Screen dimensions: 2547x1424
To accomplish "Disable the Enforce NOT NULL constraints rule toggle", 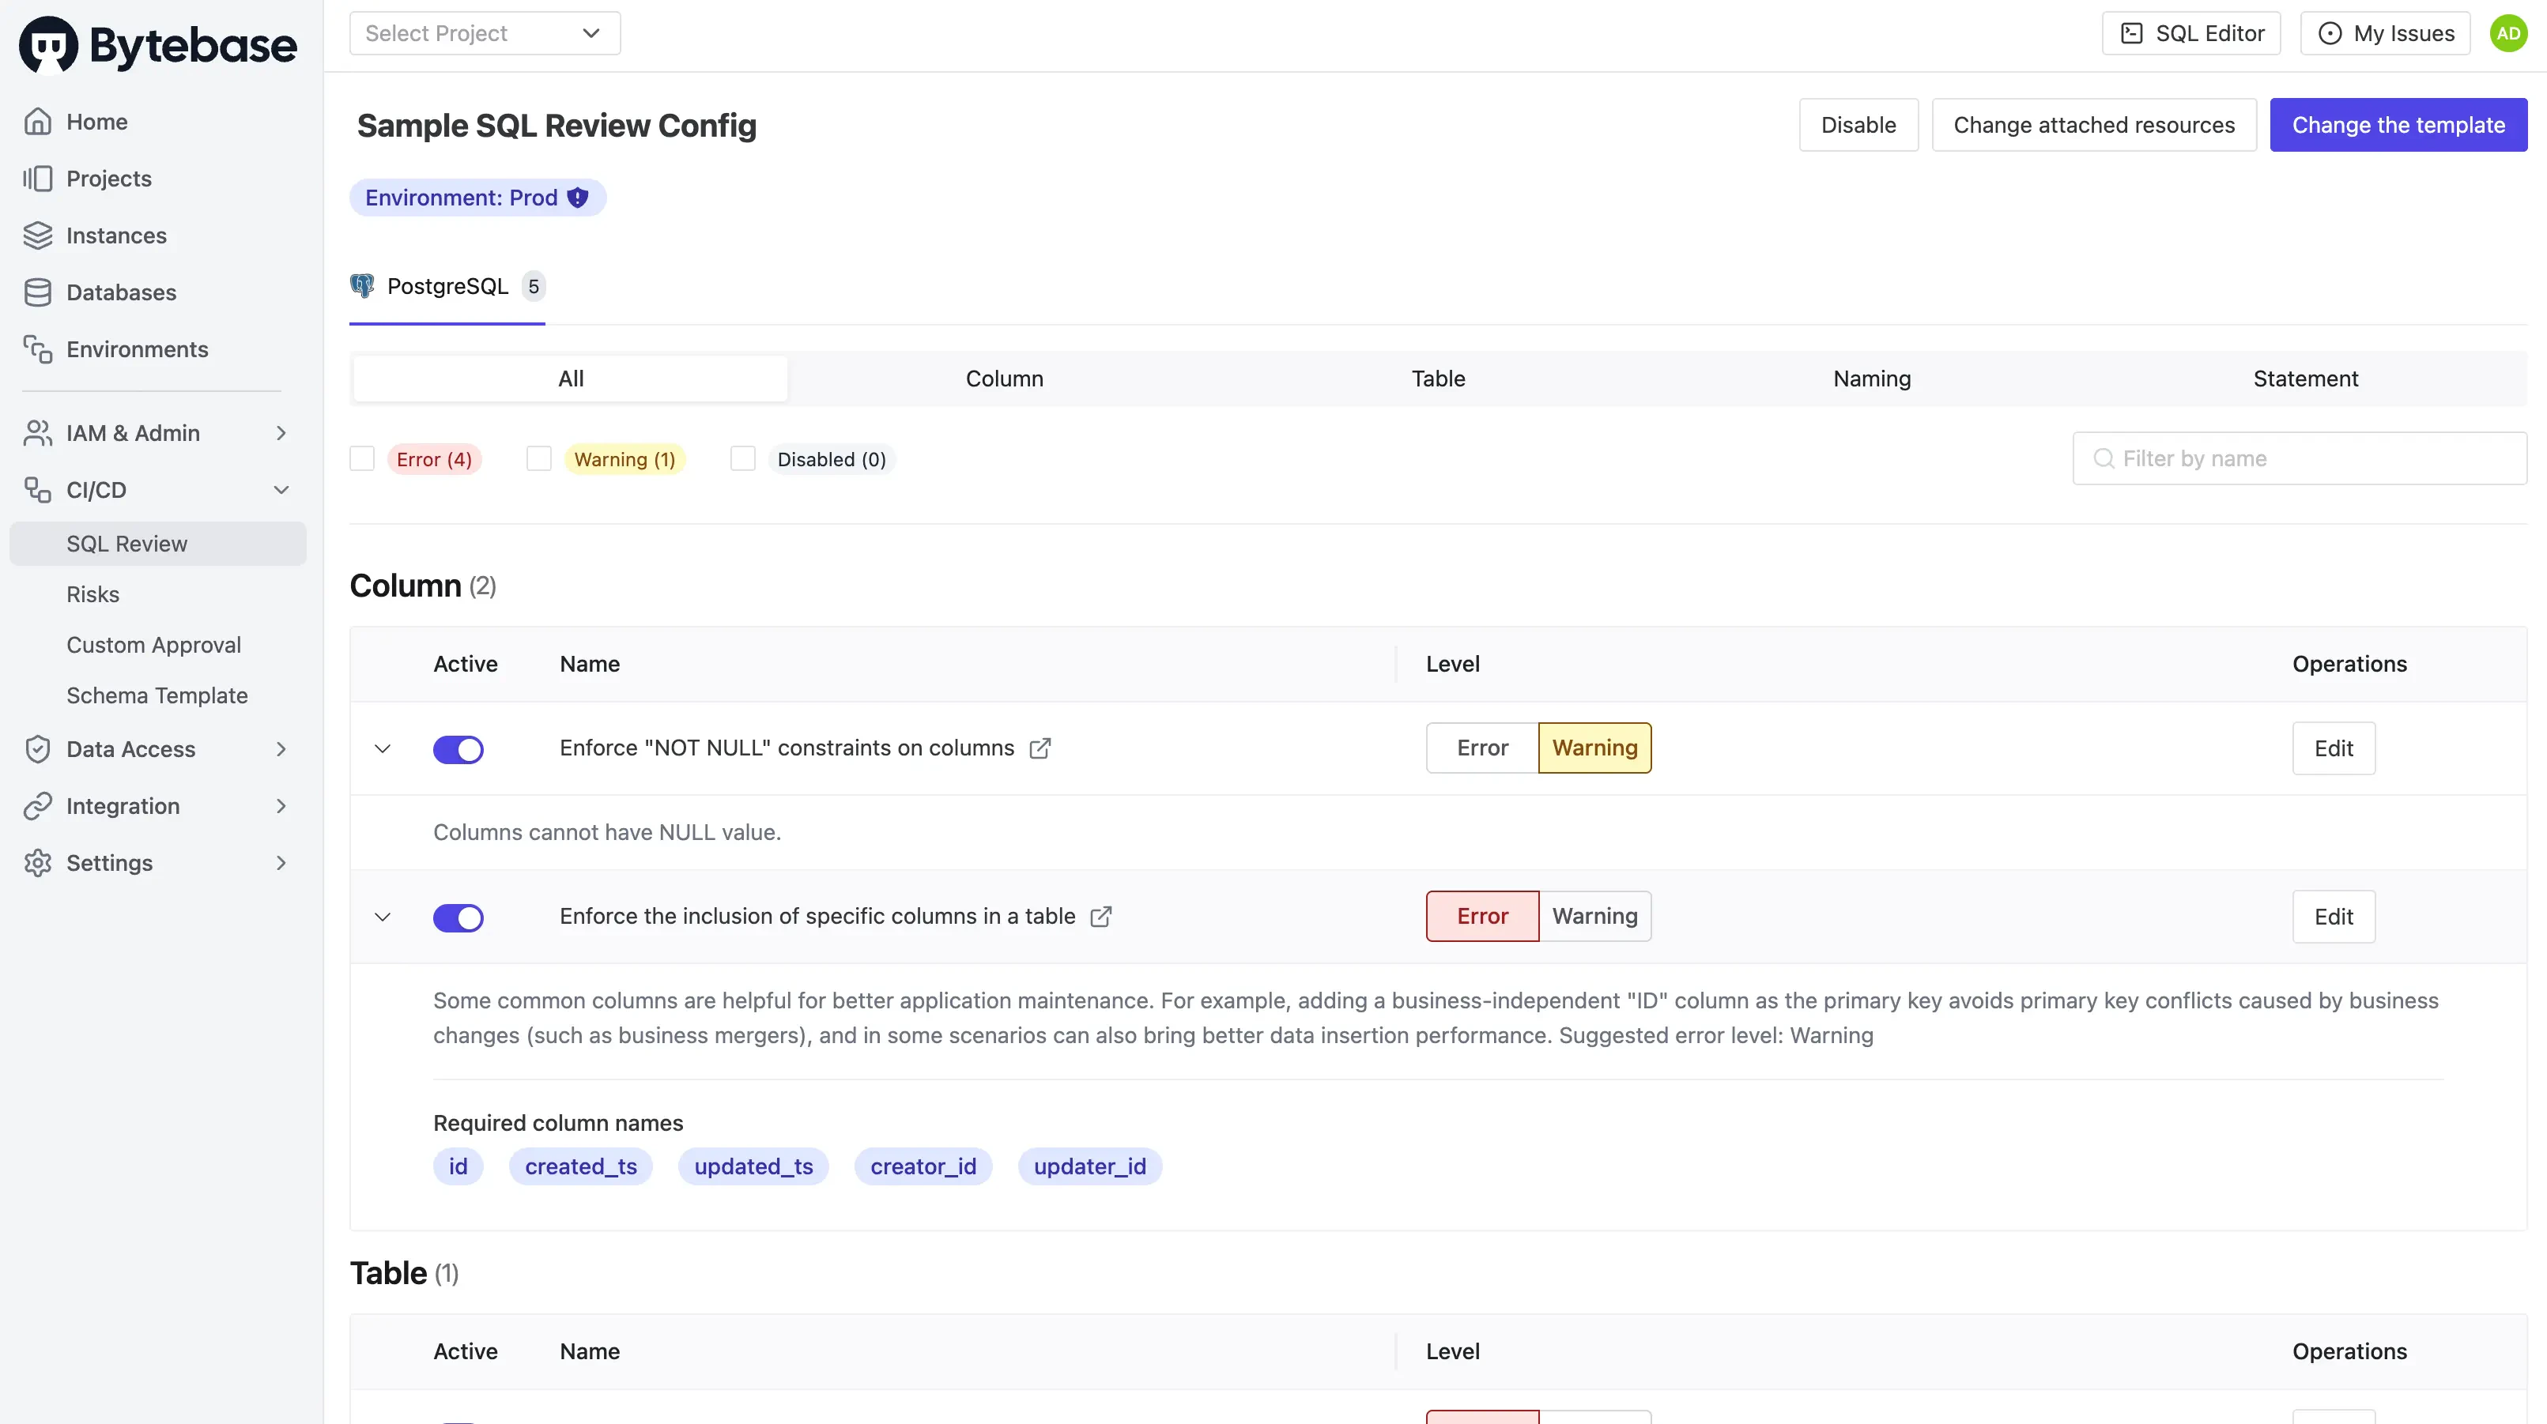I will tap(458, 749).
